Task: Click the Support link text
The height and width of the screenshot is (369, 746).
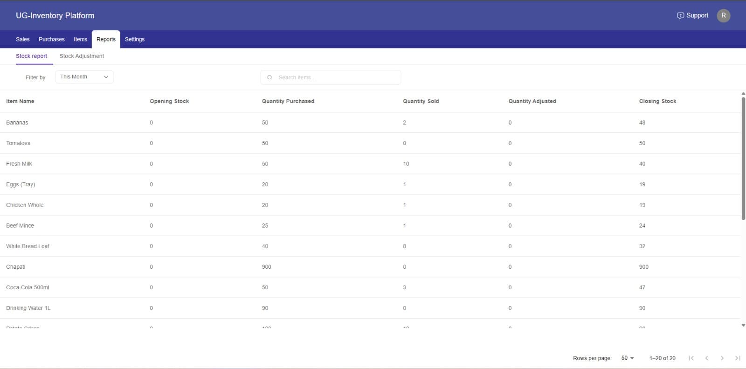Action: coord(697,15)
